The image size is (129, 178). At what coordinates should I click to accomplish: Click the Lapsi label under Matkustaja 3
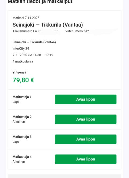pos(16,142)
